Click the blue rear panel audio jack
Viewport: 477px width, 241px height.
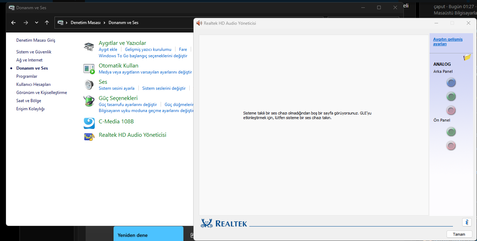pyautogui.click(x=451, y=83)
